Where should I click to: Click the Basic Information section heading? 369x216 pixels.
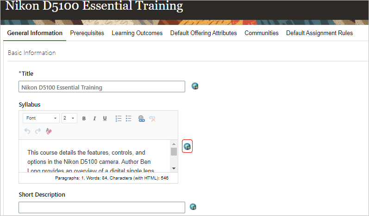[x=32, y=53]
